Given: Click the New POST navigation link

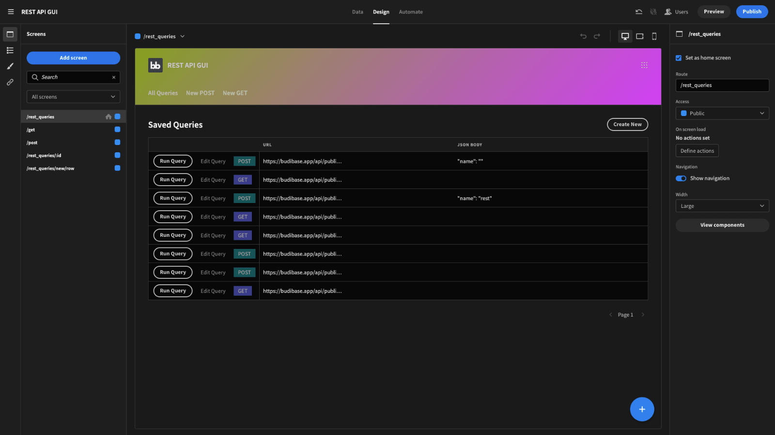Looking at the screenshot, I should tap(200, 93).
